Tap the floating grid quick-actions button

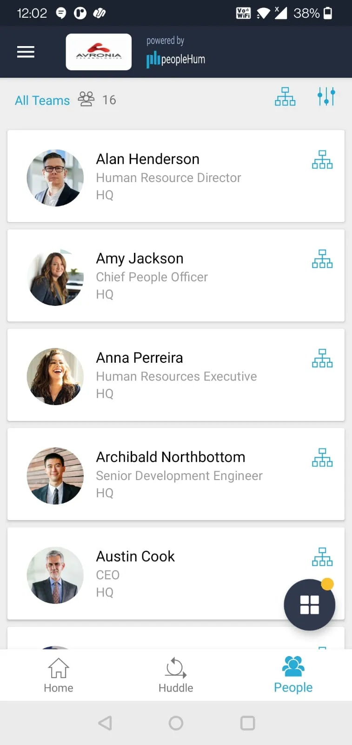tap(310, 605)
